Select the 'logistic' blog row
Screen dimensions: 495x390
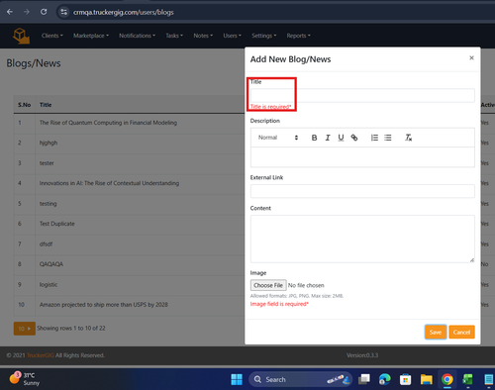129,285
